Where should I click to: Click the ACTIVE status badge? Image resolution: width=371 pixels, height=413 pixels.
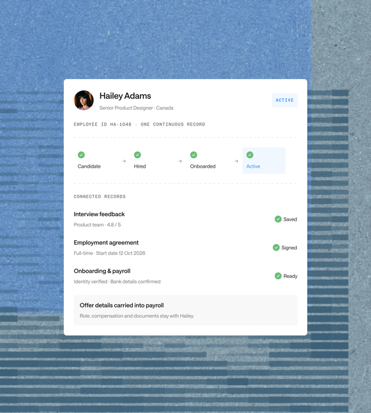[x=284, y=100]
